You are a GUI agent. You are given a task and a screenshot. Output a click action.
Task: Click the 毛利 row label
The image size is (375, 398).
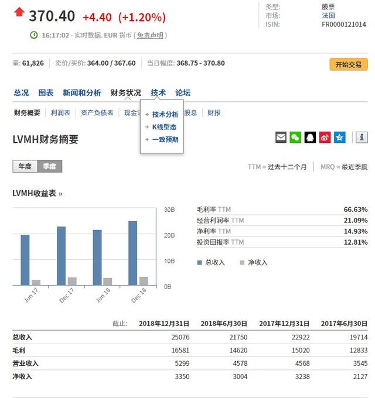click(x=19, y=350)
